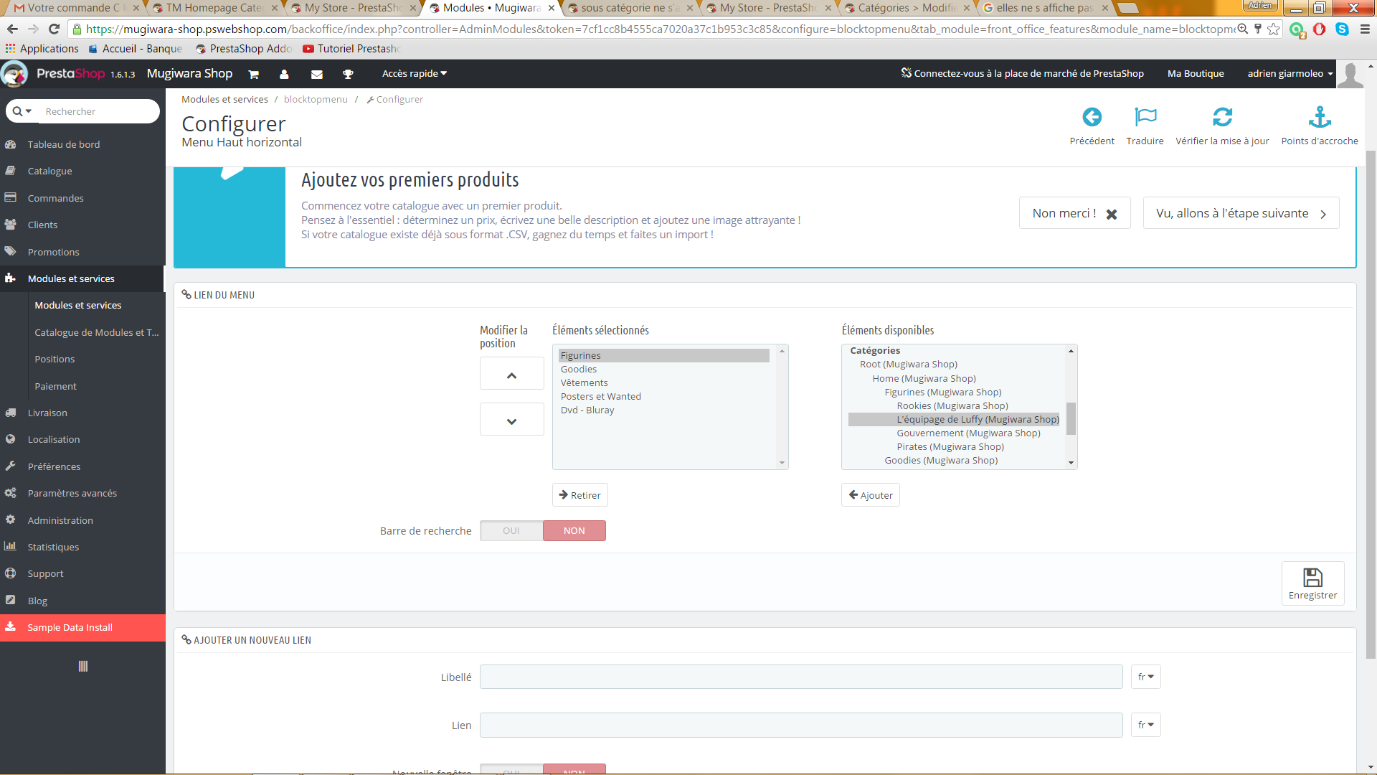
Task: Click Ajouter to add the category
Action: pos(870,495)
